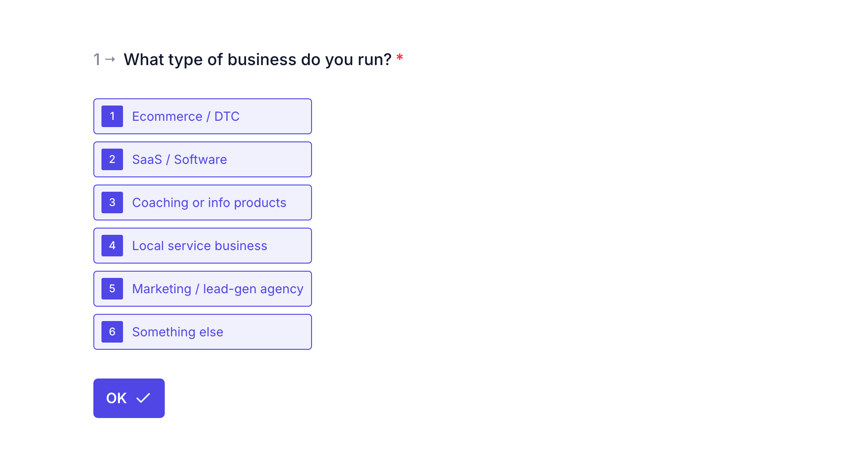Click the question number 1 label

pyautogui.click(x=97, y=59)
